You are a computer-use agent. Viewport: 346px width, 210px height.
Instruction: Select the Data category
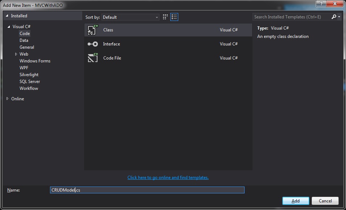click(24, 40)
